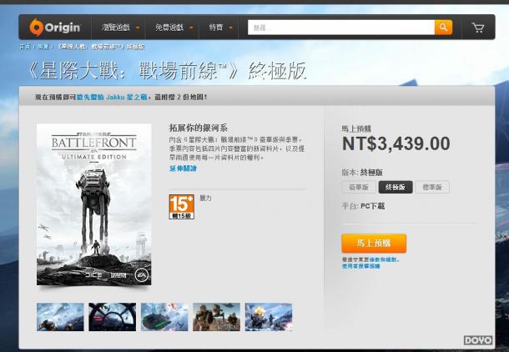Click the 拓展你的銀河系 heading text
Image resolution: width=509 pixels, height=352 pixels.
[x=198, y=128]
